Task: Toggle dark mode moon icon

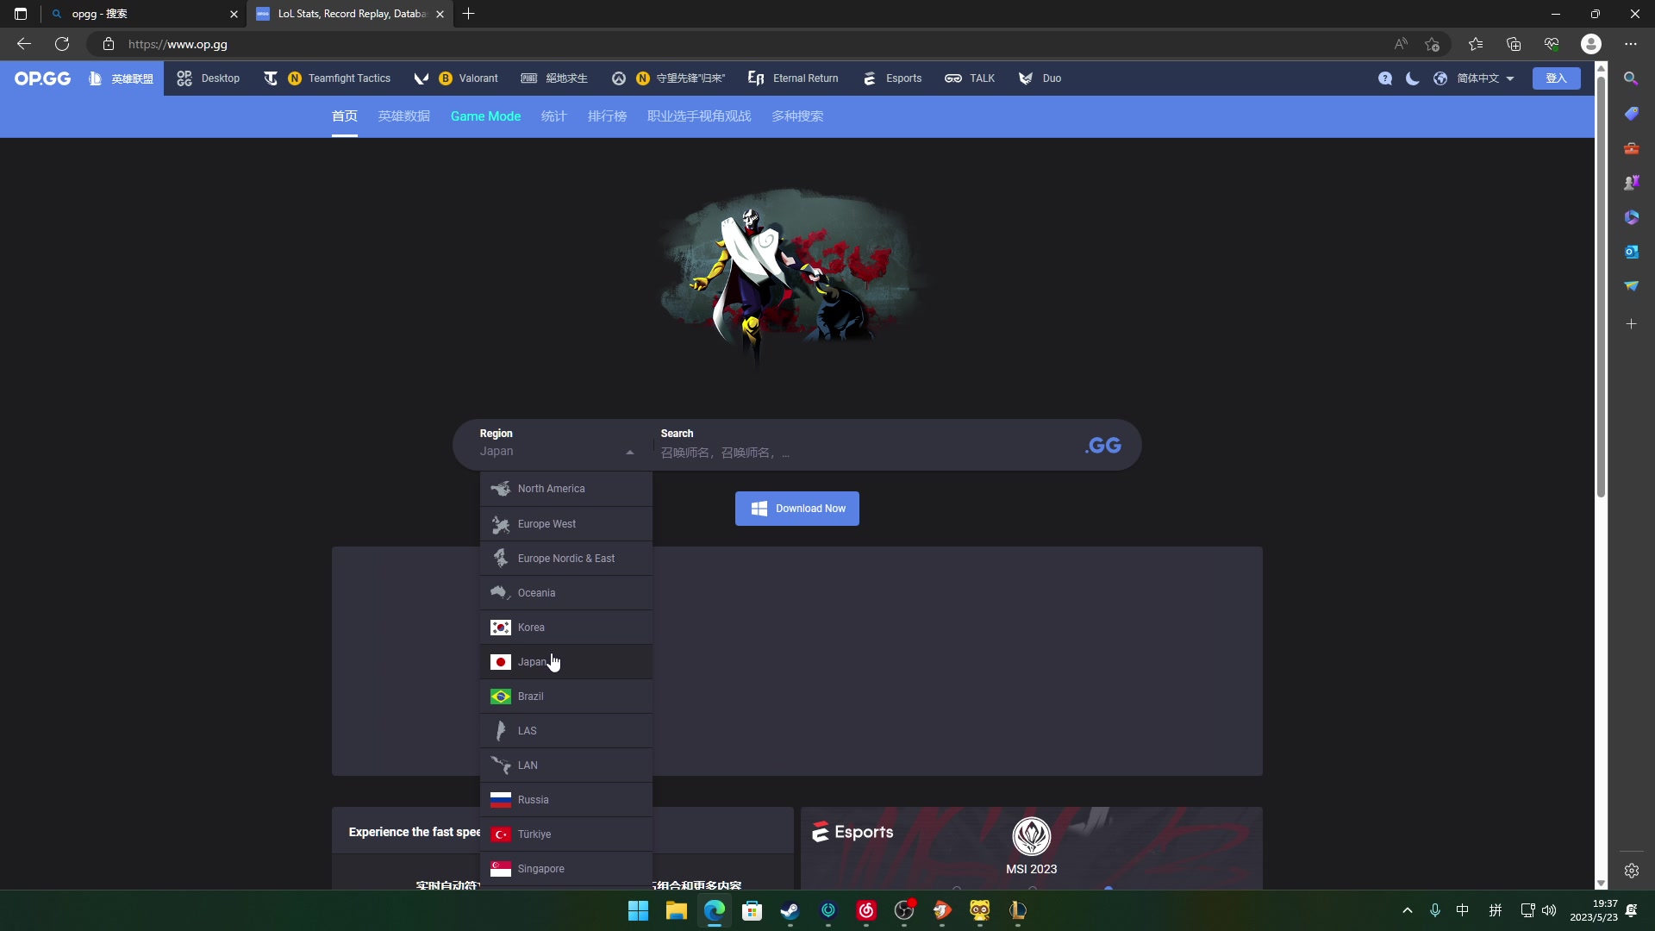Action: tap(1412, 78)
